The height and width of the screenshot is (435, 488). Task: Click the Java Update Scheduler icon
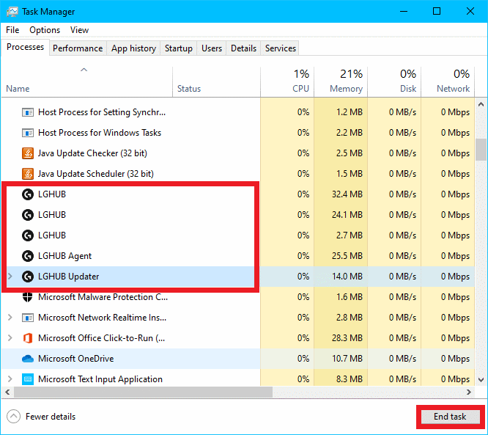pos(28,174)
